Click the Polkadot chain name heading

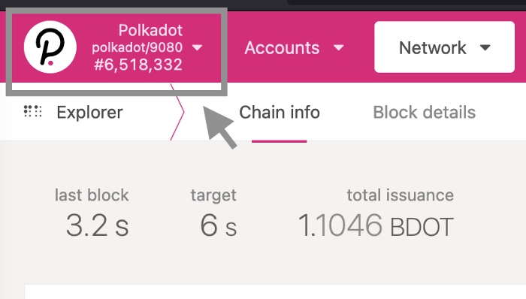tap(150, 31)
